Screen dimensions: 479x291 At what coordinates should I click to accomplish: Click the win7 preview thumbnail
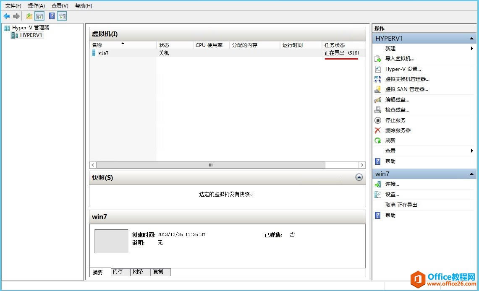[112, 241]
